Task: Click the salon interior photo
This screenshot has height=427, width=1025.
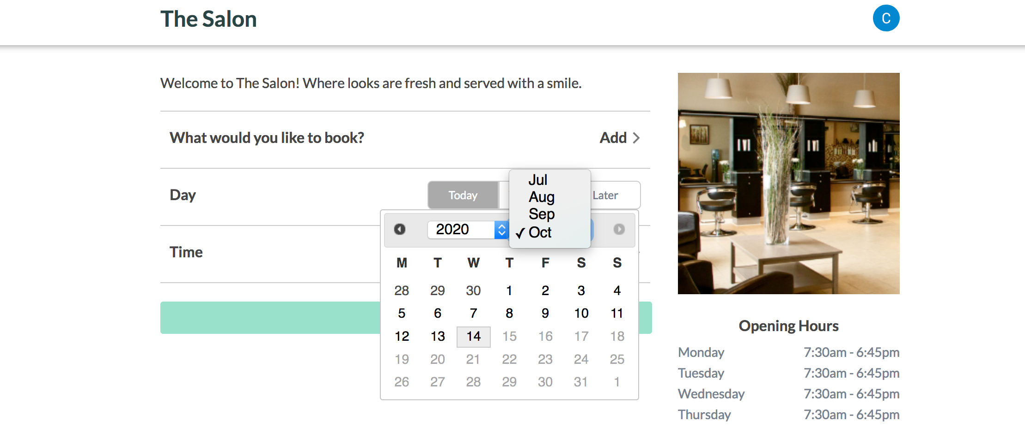Action: tap(788, 184)
